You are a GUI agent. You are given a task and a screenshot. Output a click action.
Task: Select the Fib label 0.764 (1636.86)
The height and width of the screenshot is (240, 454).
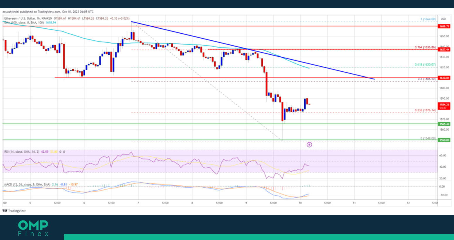click(425, 47)
